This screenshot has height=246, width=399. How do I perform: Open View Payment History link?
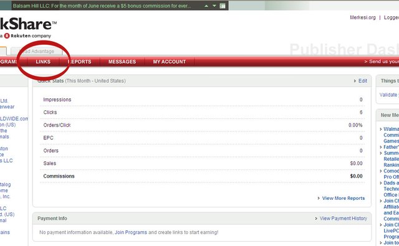344,219
